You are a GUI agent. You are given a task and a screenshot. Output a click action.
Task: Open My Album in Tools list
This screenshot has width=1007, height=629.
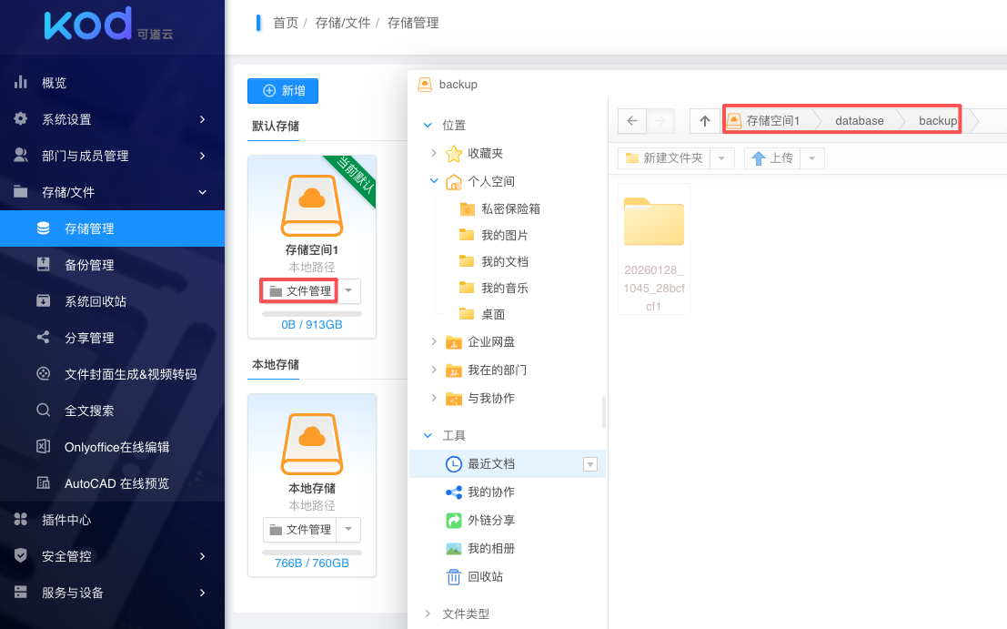(490, 548)
